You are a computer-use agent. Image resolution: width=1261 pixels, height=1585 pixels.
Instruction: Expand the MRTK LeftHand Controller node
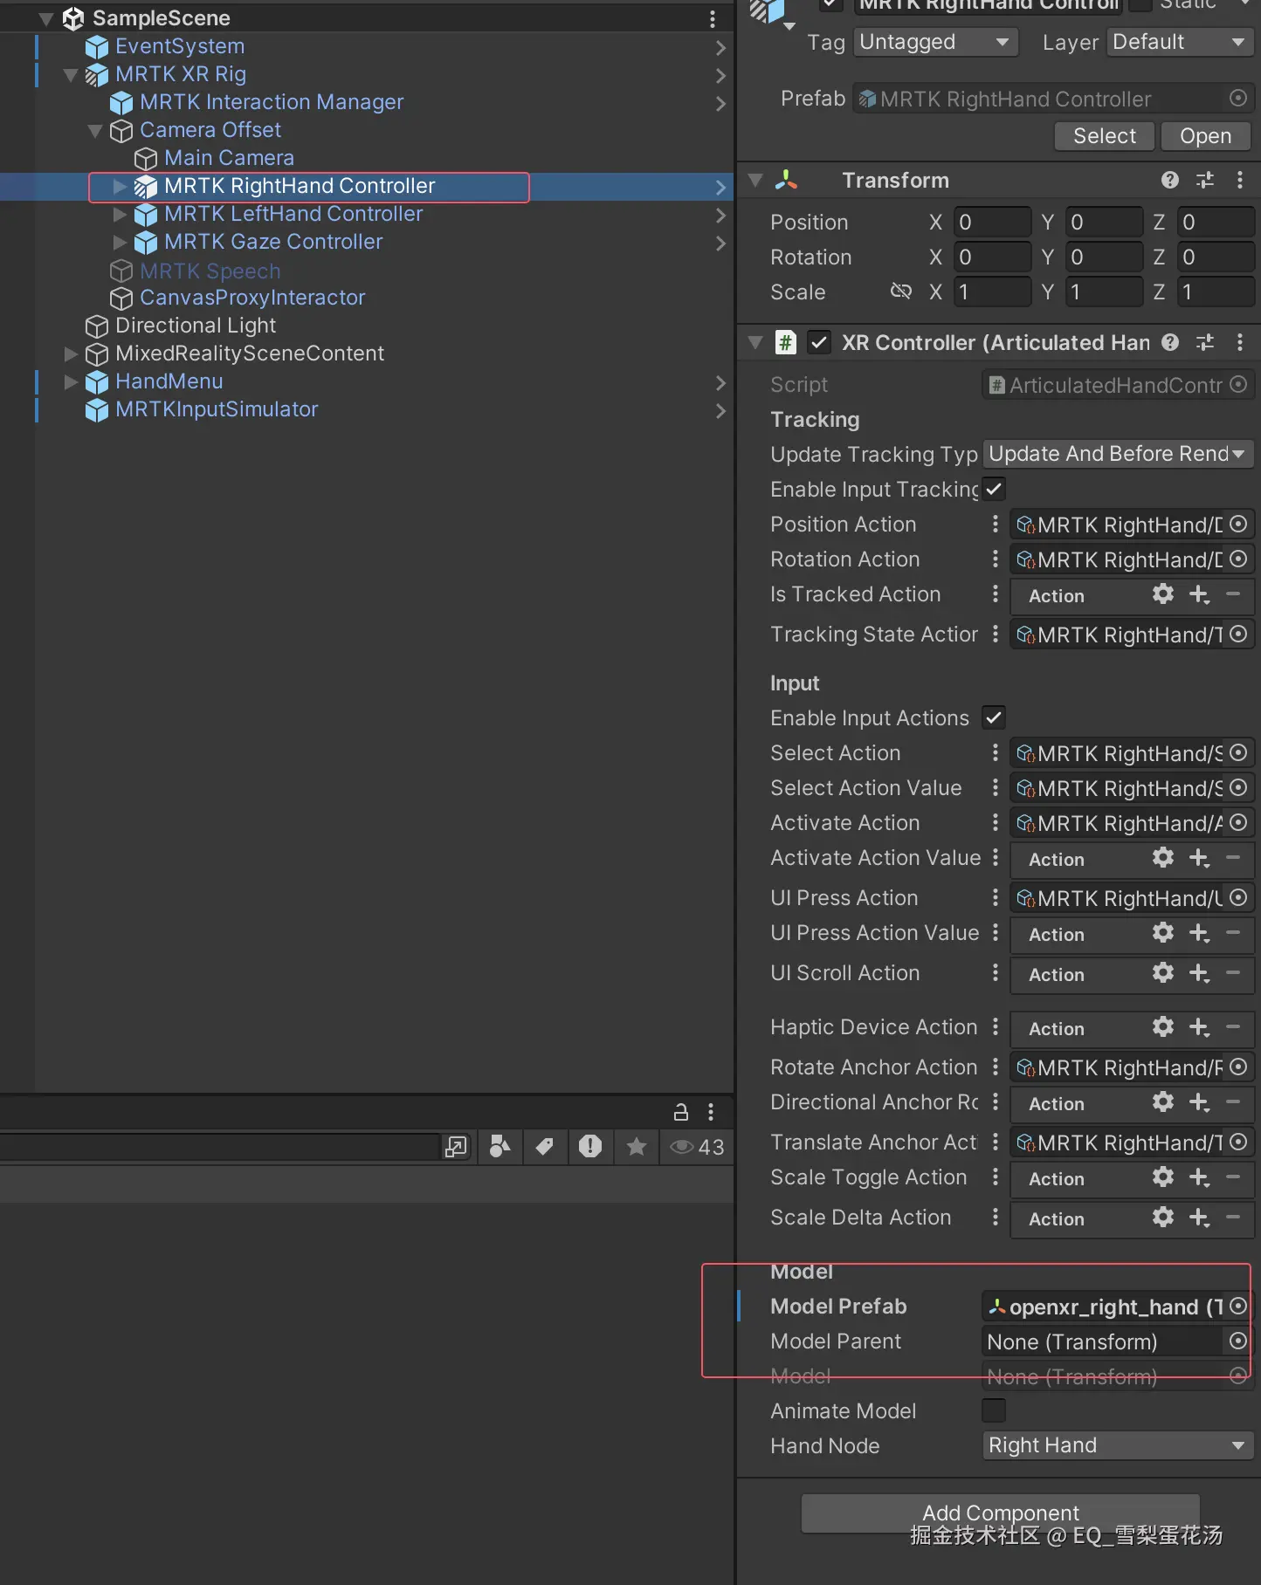click(121, 214)
